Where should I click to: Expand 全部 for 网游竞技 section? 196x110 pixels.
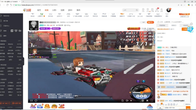(x=20, y=41)
